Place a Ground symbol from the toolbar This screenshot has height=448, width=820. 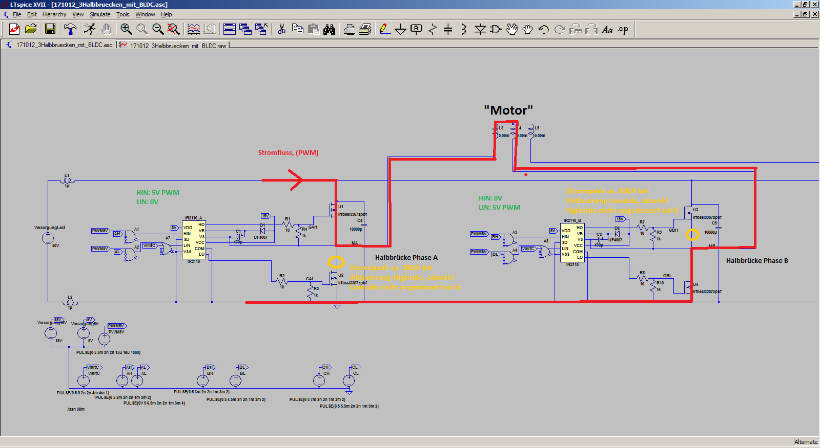coord(401,29)
